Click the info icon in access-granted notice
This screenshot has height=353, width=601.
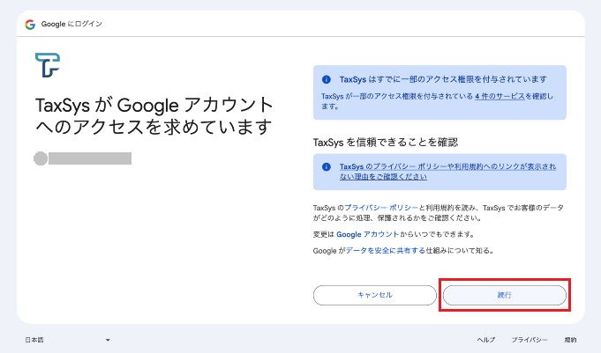[327, 79]
